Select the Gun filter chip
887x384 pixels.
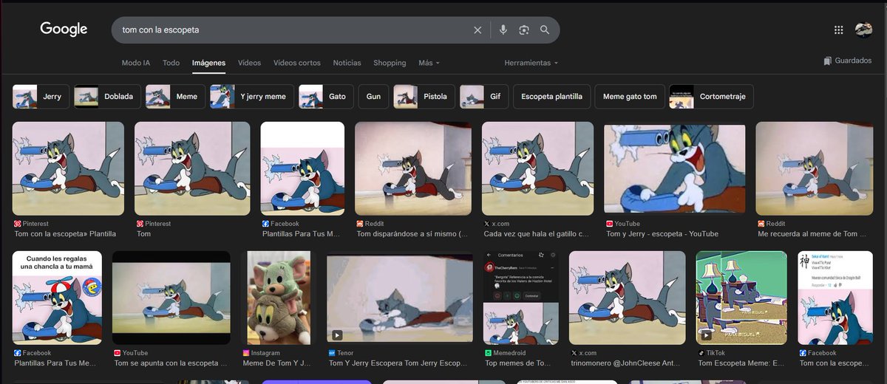tap(373, 97)
